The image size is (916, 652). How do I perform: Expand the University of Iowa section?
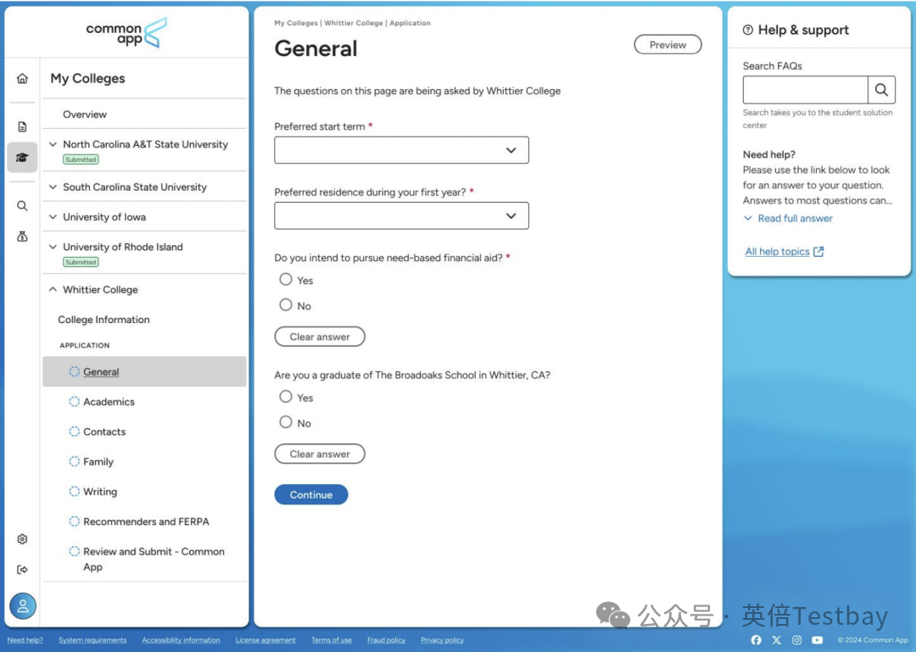54,217
